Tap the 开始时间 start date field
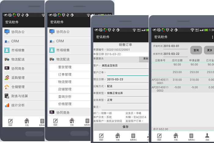Image resolution: width=214 pixels, height=143 pixels. [175, 46]
